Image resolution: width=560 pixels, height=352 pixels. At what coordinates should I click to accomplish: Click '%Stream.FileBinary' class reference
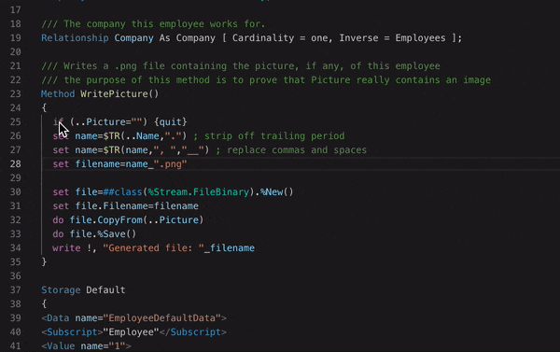click(198, 192)
